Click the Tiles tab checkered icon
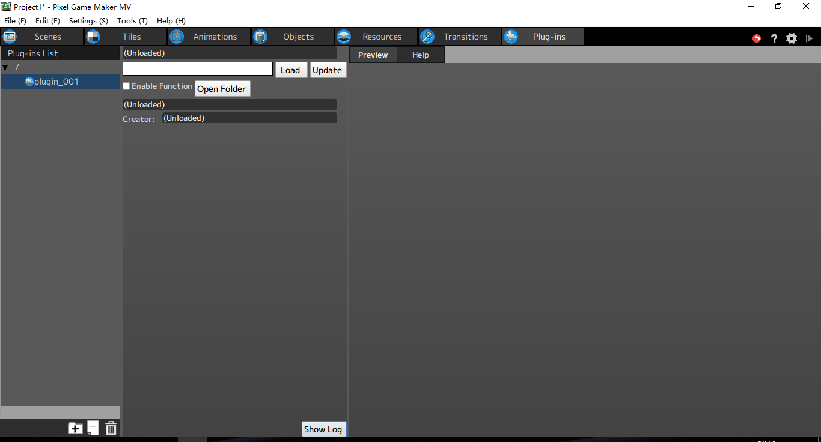 click(93, 37)
